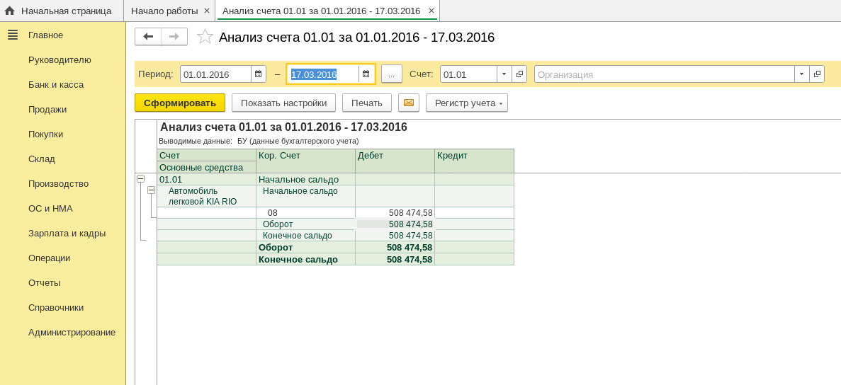Screen dimensions: 841x385
Task: Click the hamburger menu icon beside Главное
Action: click(13, 35)
